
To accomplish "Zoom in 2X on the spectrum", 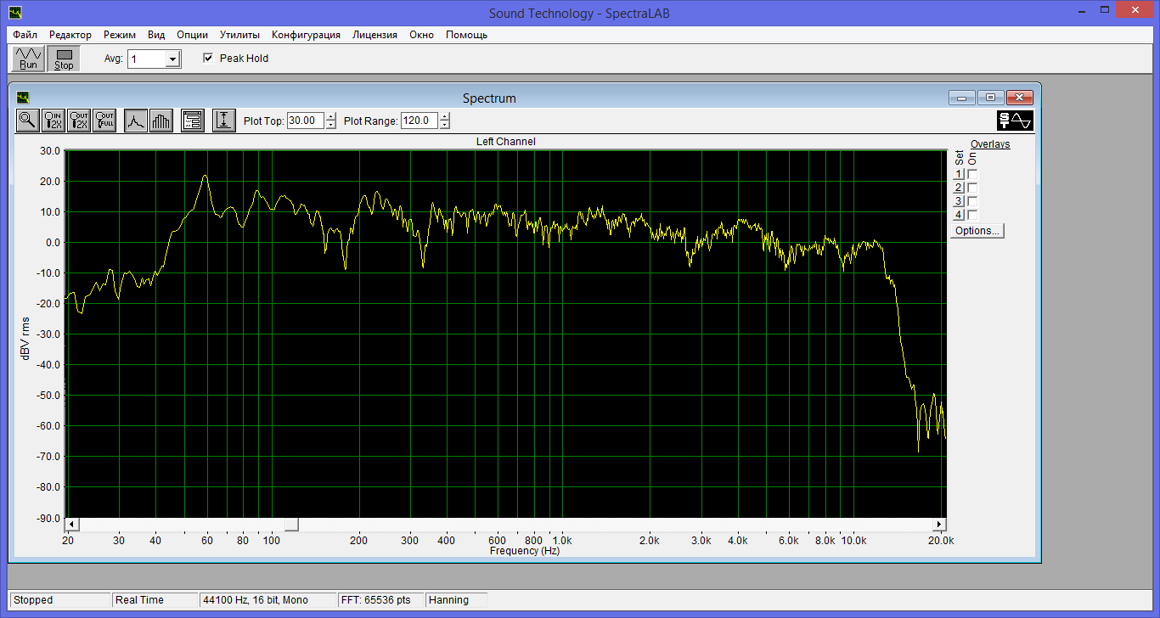I will click(53, 121).
